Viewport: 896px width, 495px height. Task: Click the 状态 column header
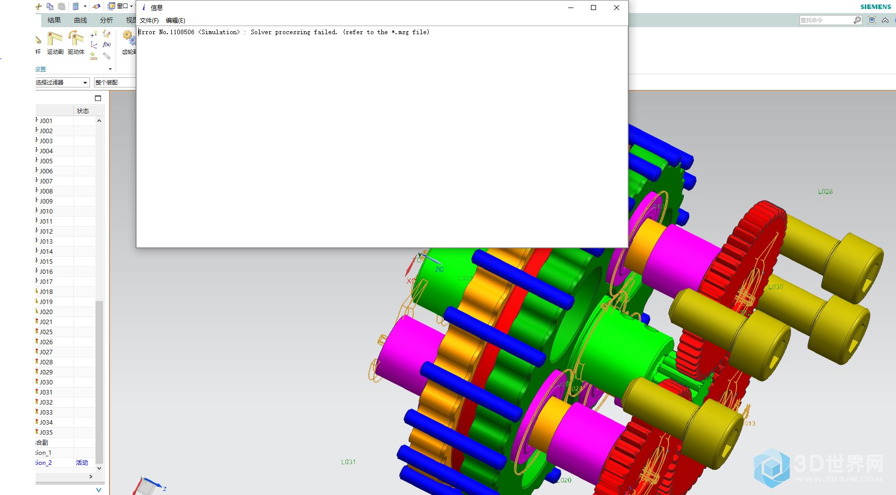(x=83, y=111)
